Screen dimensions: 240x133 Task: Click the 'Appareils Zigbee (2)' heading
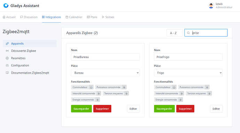(82, 33)
